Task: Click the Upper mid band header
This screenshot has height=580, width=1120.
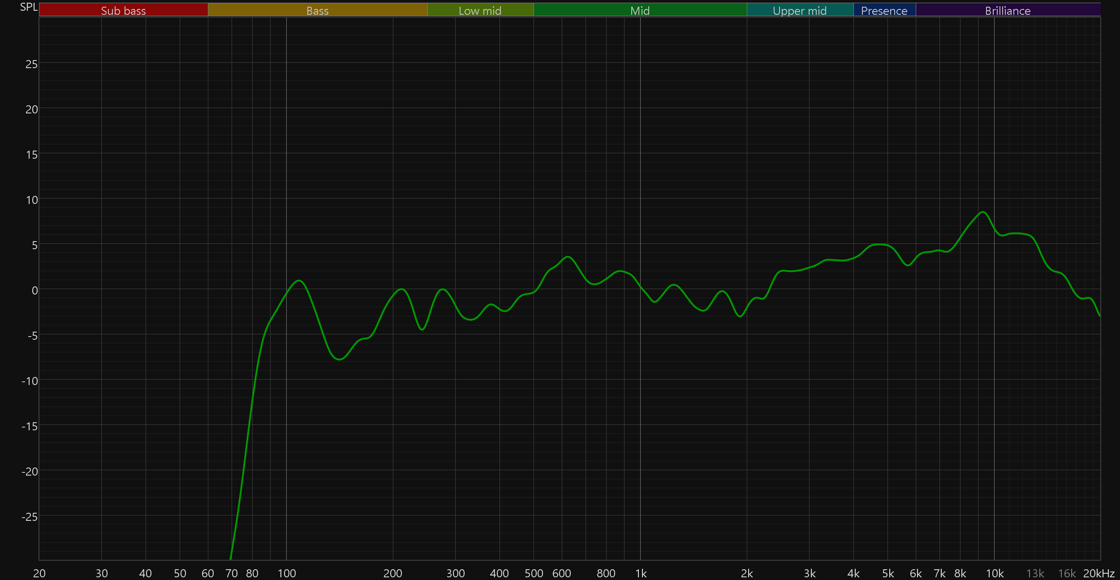Action: tap(800, 10)
